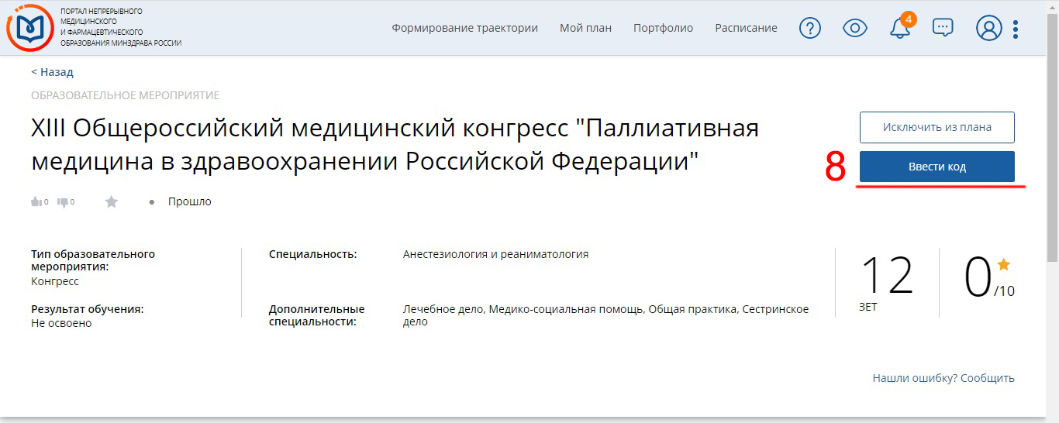Click the Ввести код button
Viewport: 1059px width, 423px height.
937,167
